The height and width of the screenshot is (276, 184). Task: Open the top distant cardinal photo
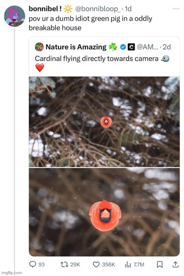pyautogui.click(x=104, y=122)
